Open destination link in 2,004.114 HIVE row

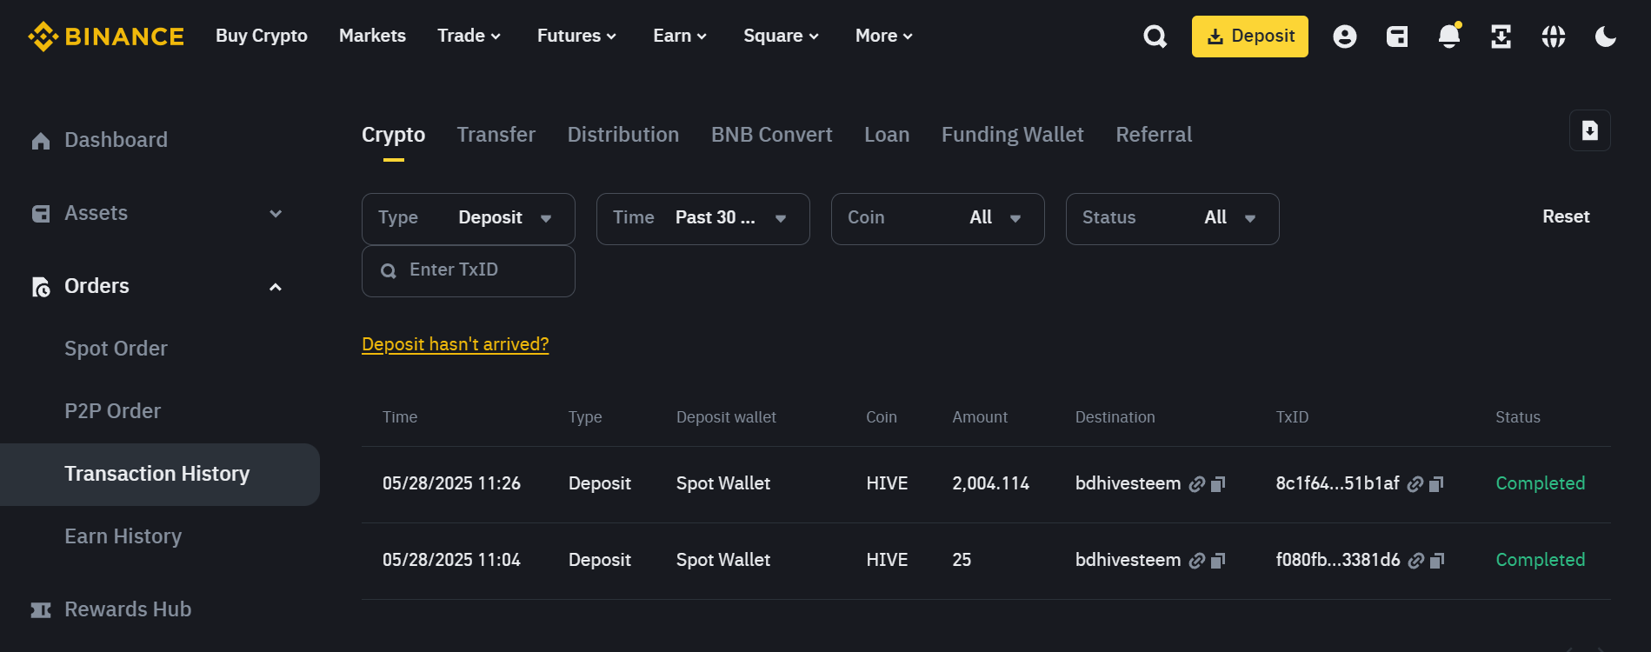tap(1197, 484)
